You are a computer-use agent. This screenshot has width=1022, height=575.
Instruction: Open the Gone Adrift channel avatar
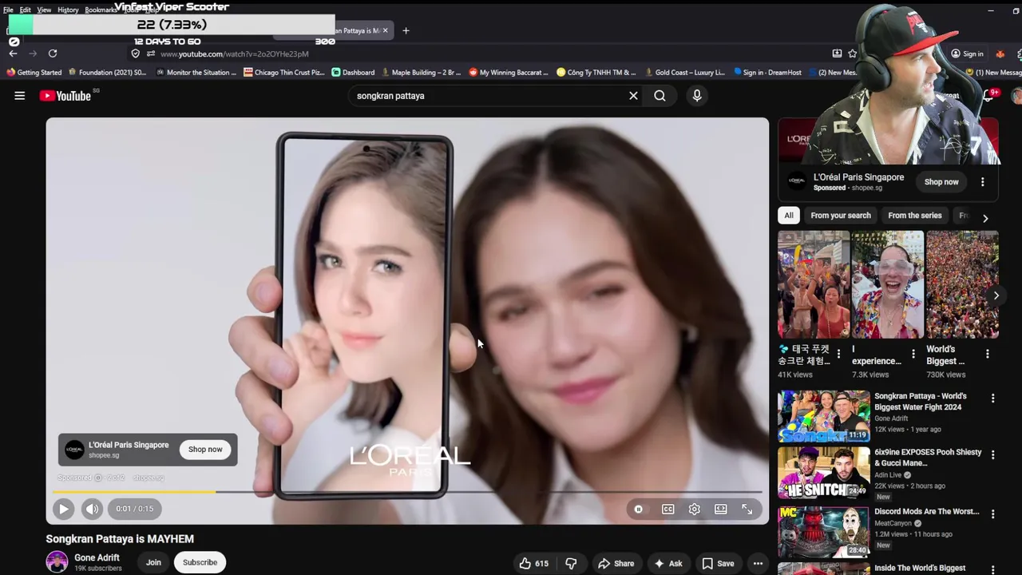click(x=57, y=562)
